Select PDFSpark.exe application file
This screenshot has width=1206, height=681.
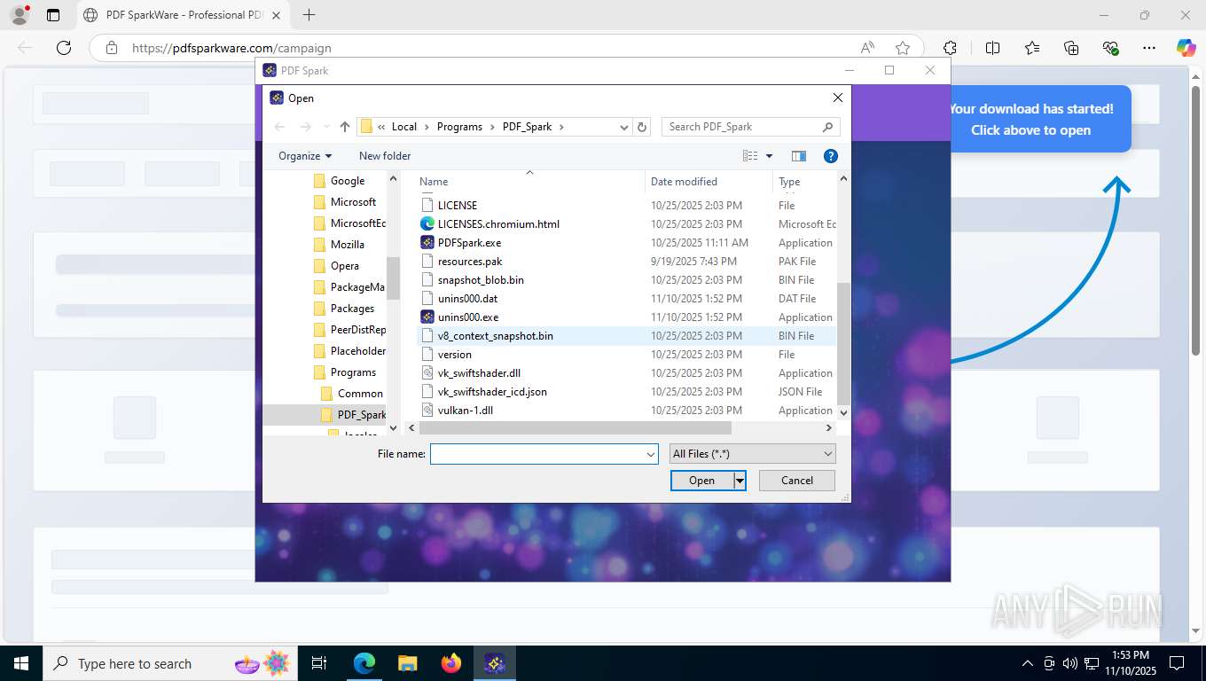(469, 242)
